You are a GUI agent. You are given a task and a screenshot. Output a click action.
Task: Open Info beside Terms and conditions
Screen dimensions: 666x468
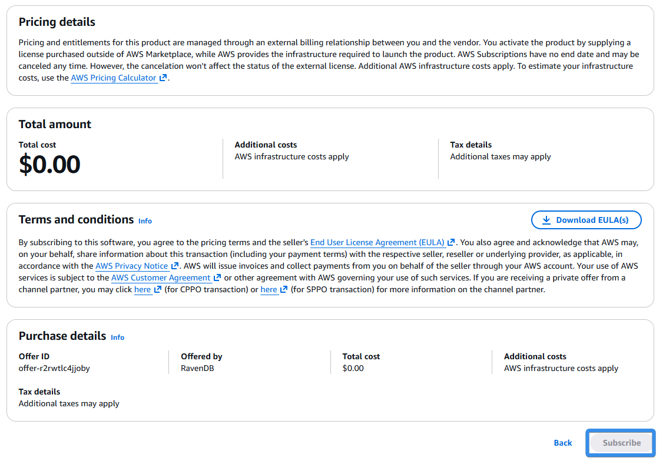[x=145, y=221]
